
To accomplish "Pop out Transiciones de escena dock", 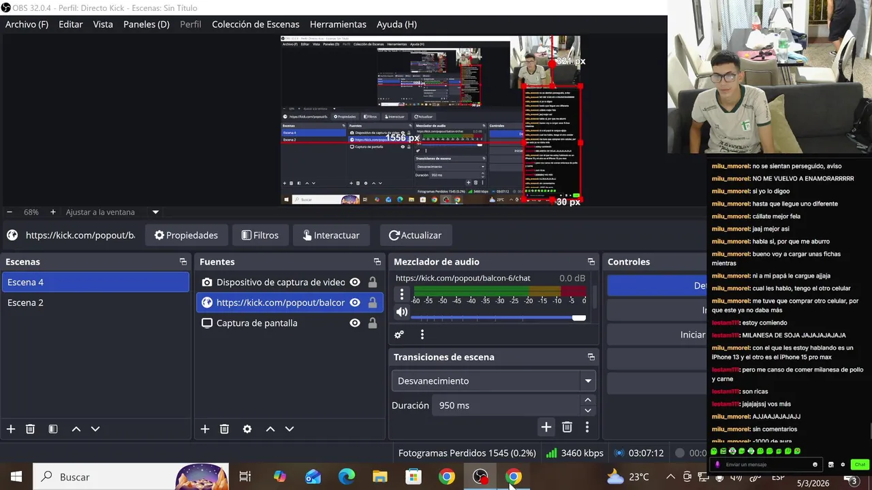I will point(591,357).
